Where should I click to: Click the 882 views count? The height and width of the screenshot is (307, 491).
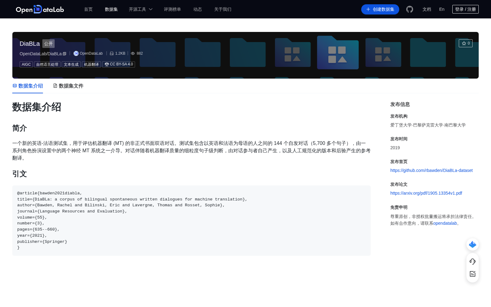140,53
